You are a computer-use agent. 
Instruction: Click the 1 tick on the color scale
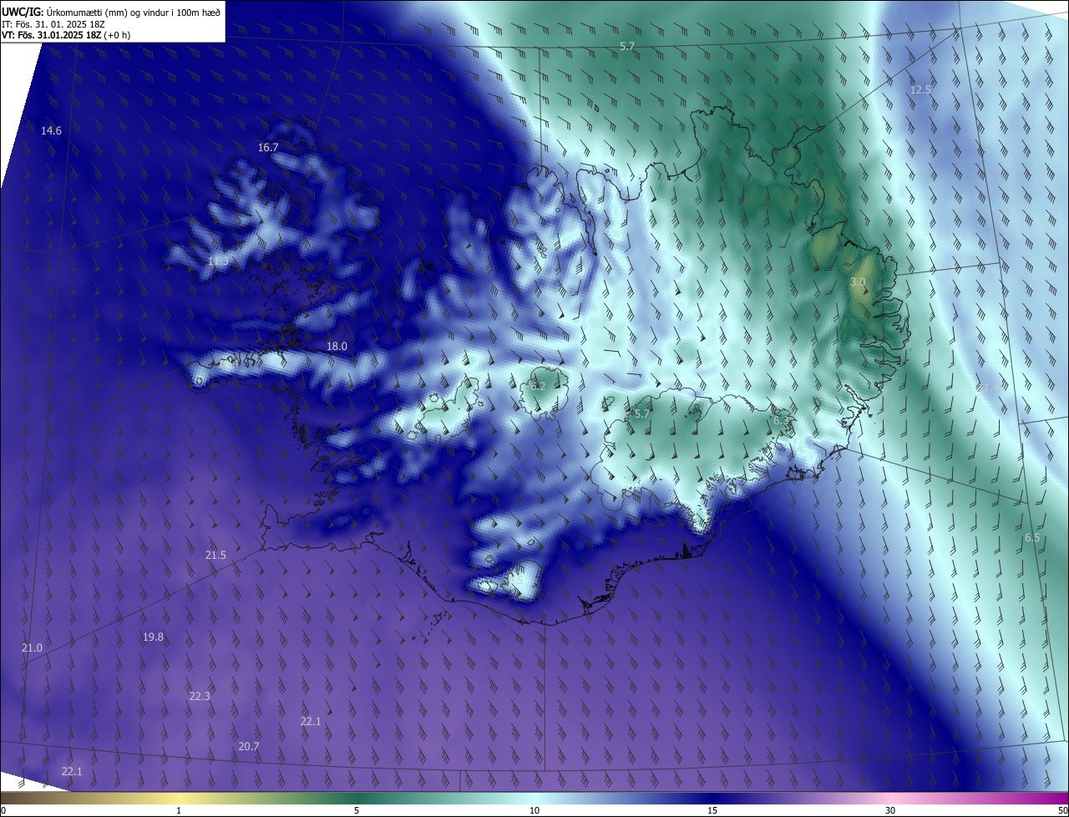(179, 810)
